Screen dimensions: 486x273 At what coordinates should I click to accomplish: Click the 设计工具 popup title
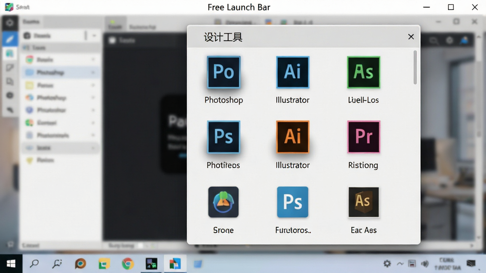point(223,37)
